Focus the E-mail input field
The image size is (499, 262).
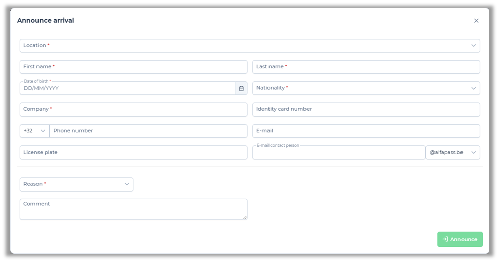click(366, 131)
